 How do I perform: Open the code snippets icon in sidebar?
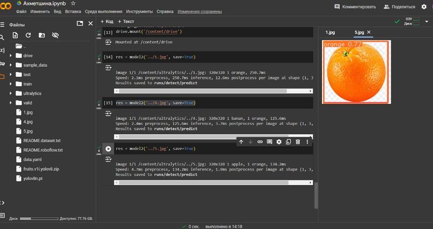[x=2, y=203]
